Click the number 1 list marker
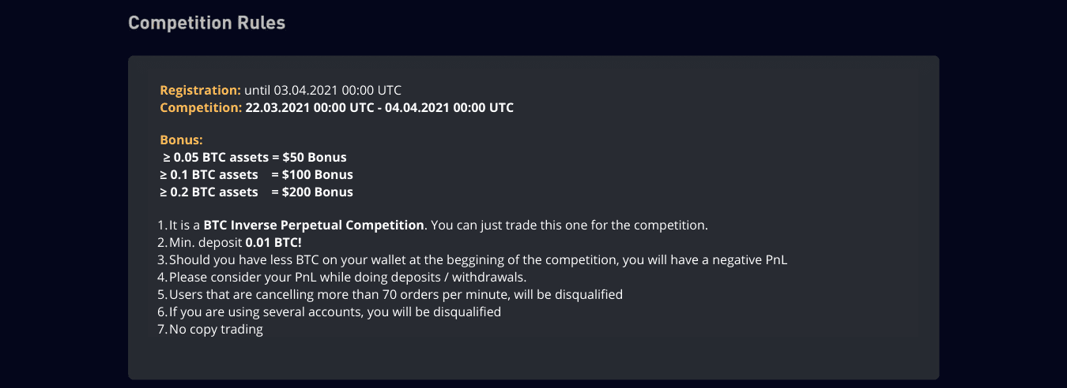 tap(162, 225)
